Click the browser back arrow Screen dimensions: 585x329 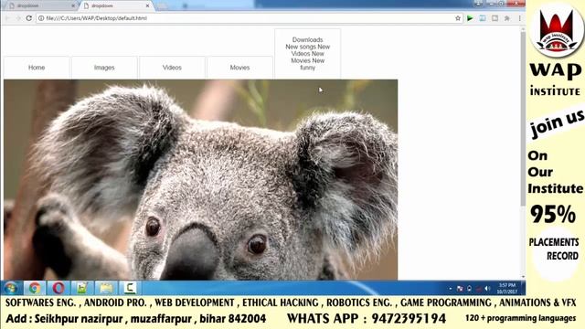pos(7,18)
